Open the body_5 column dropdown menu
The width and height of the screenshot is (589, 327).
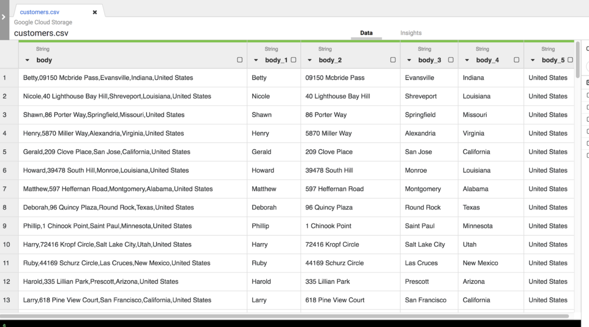point(533,60)
